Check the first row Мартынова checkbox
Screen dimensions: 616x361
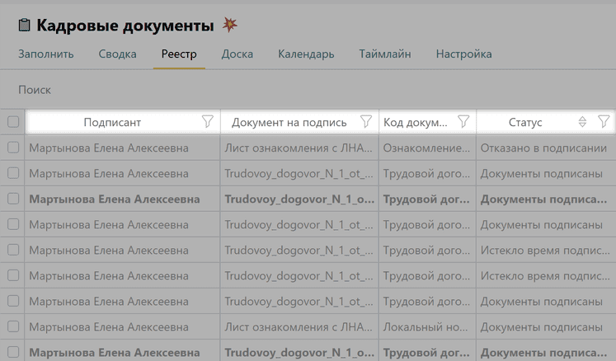(x=12, y=148)
